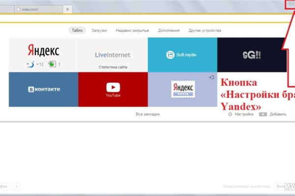Image resolution: width=295 pixels, height=196 pixels.
Task: Close the index.html tab
Action: click(x=68, y=9)
